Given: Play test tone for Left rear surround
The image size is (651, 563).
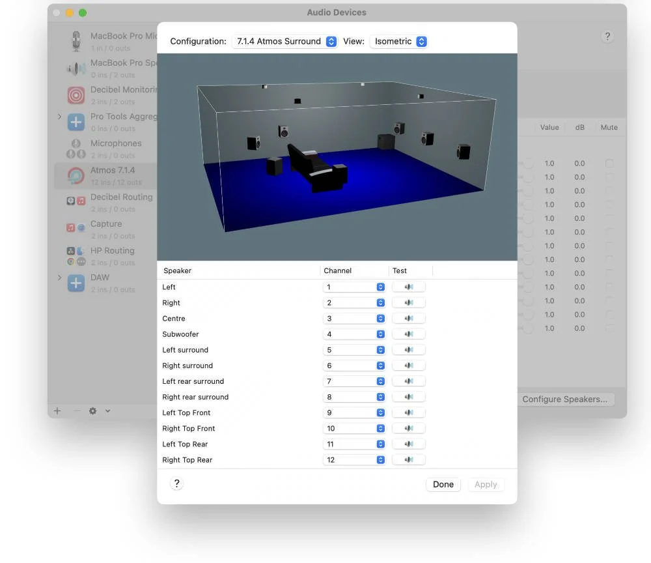Looking at the screenshot, I should [x=409, y=381].
